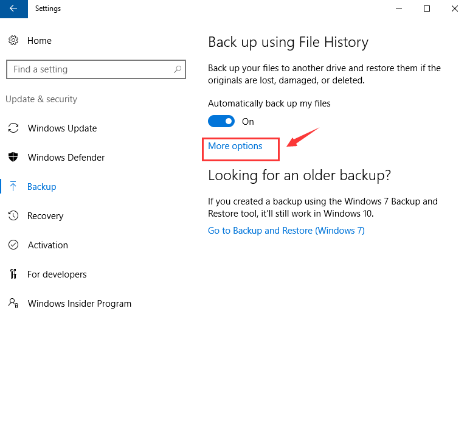This screenshot has width=467, height=440.
Task: Click the Windows Defender shield icon
Action: click(13, 157)
